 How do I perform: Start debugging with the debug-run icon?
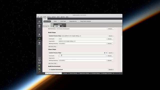pos(39,69)
